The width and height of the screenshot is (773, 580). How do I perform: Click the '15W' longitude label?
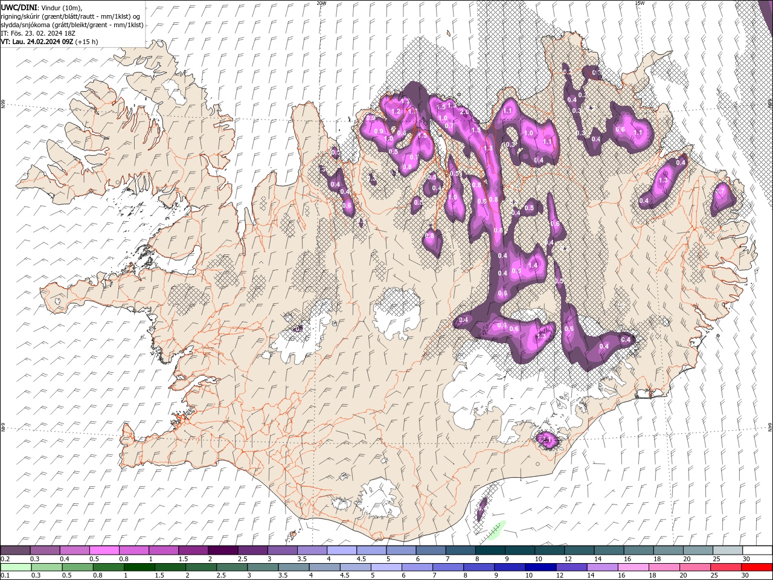click(x=640, y=3)
